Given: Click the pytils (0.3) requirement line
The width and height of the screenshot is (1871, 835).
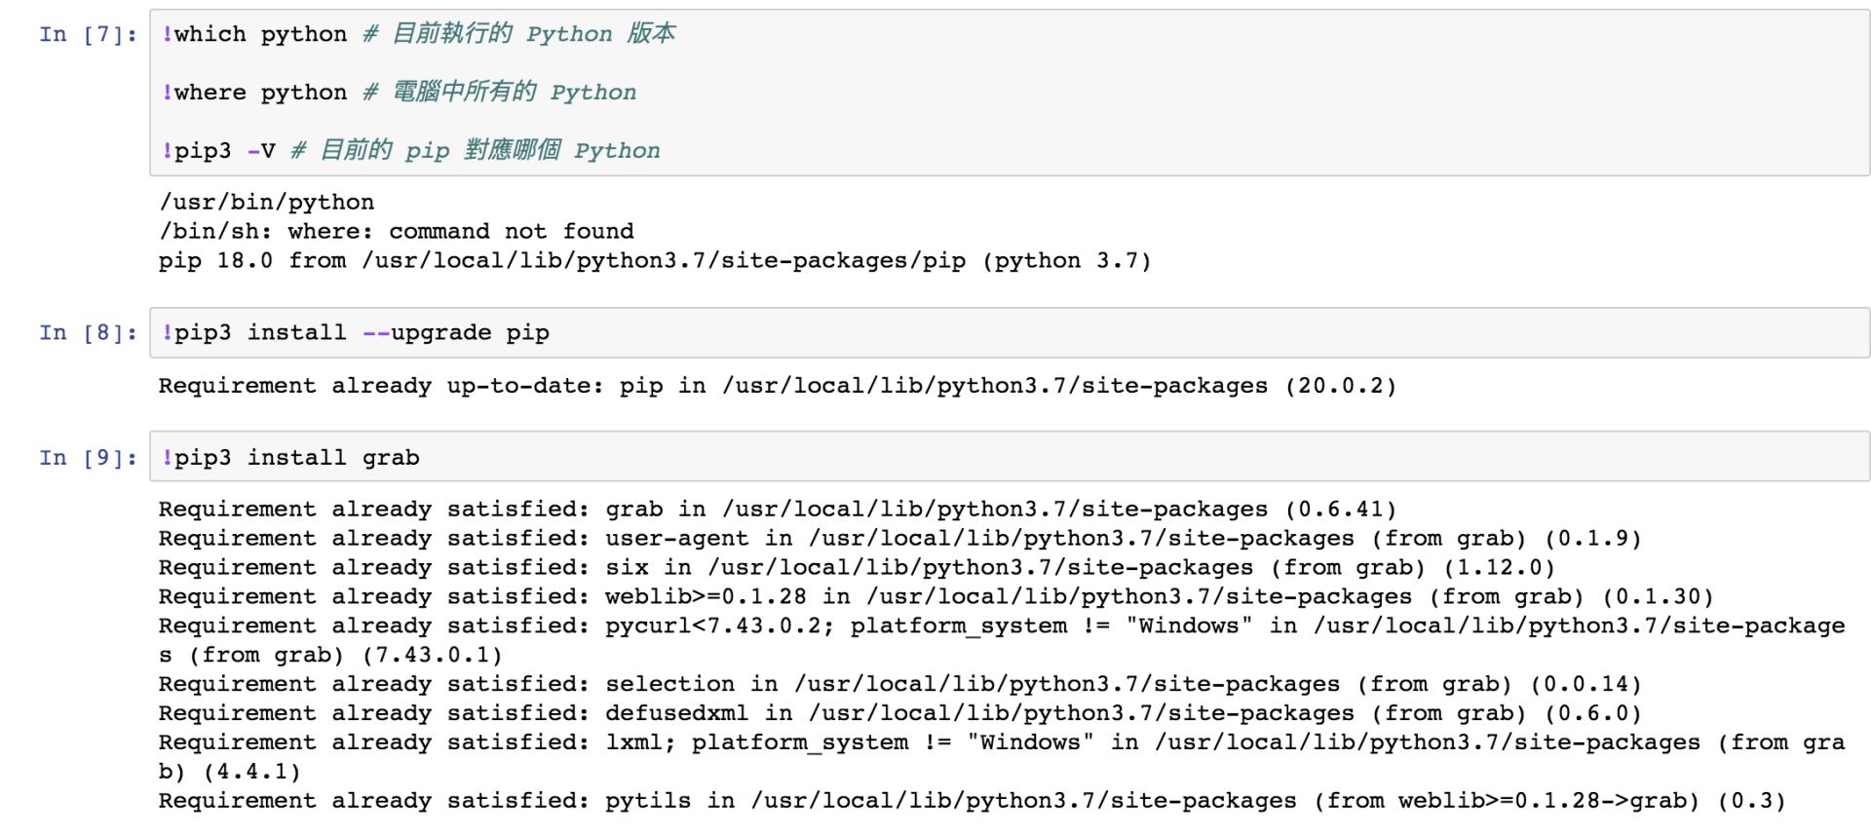Looking at the screenshot, I should 971,802.
